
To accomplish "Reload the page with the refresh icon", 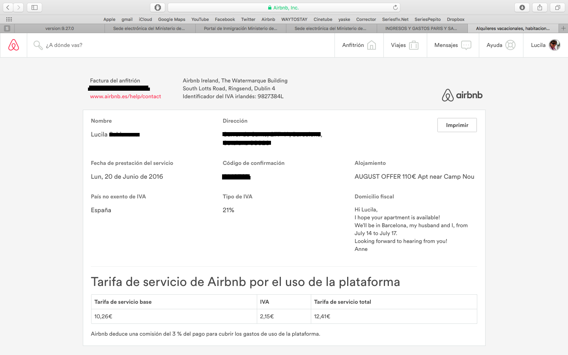I will click(x=395, y=7).
